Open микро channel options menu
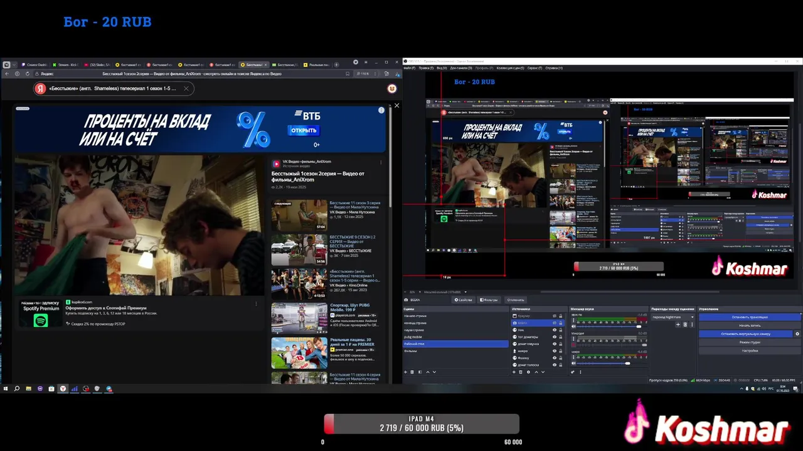 click(573, 357)
